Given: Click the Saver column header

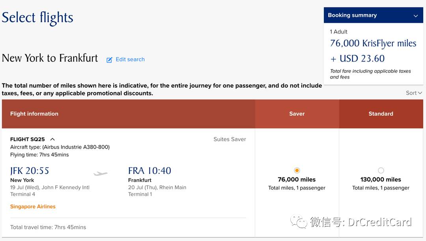Looking at the screenshot, I should pyautogui.click(x=297, y=114).
